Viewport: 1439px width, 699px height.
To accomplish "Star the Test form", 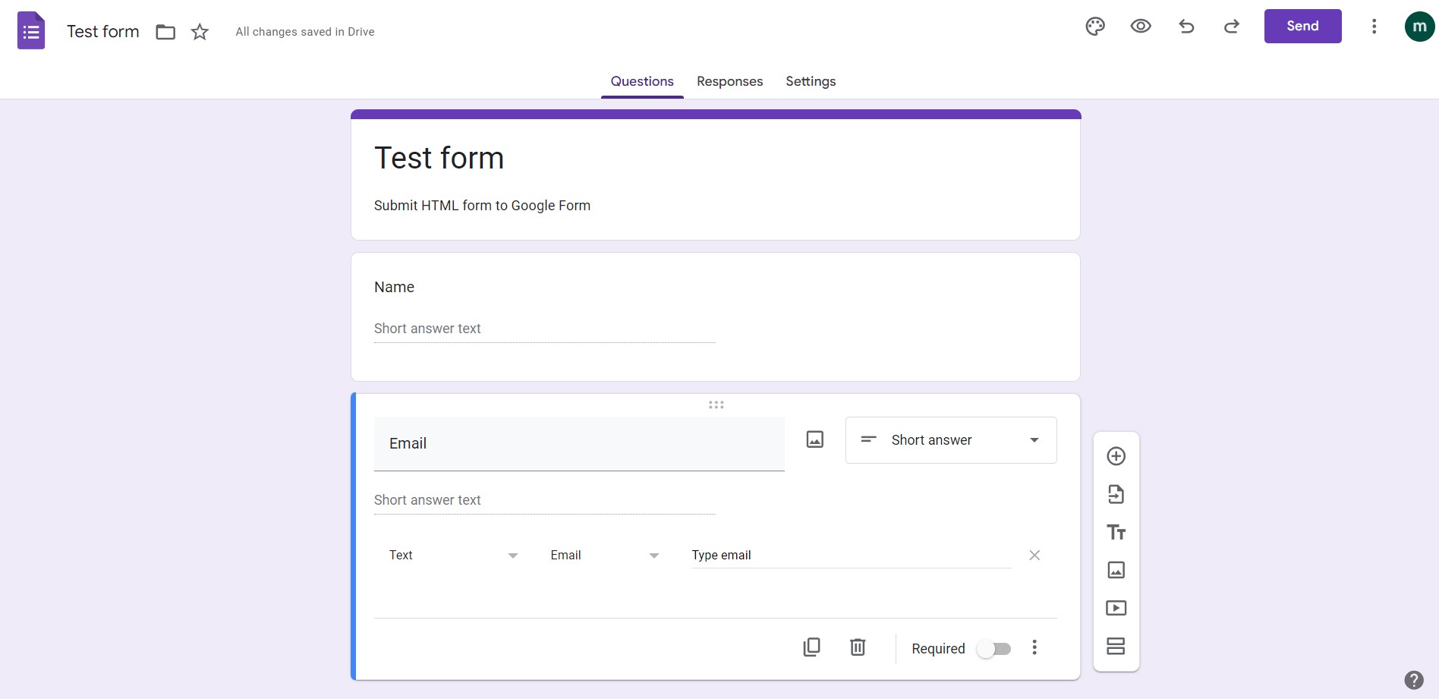I will click(199, 31).
